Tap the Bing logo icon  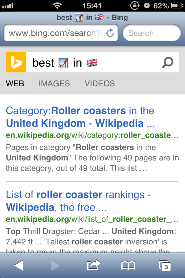pyautogui.click(x=16, y=62)
